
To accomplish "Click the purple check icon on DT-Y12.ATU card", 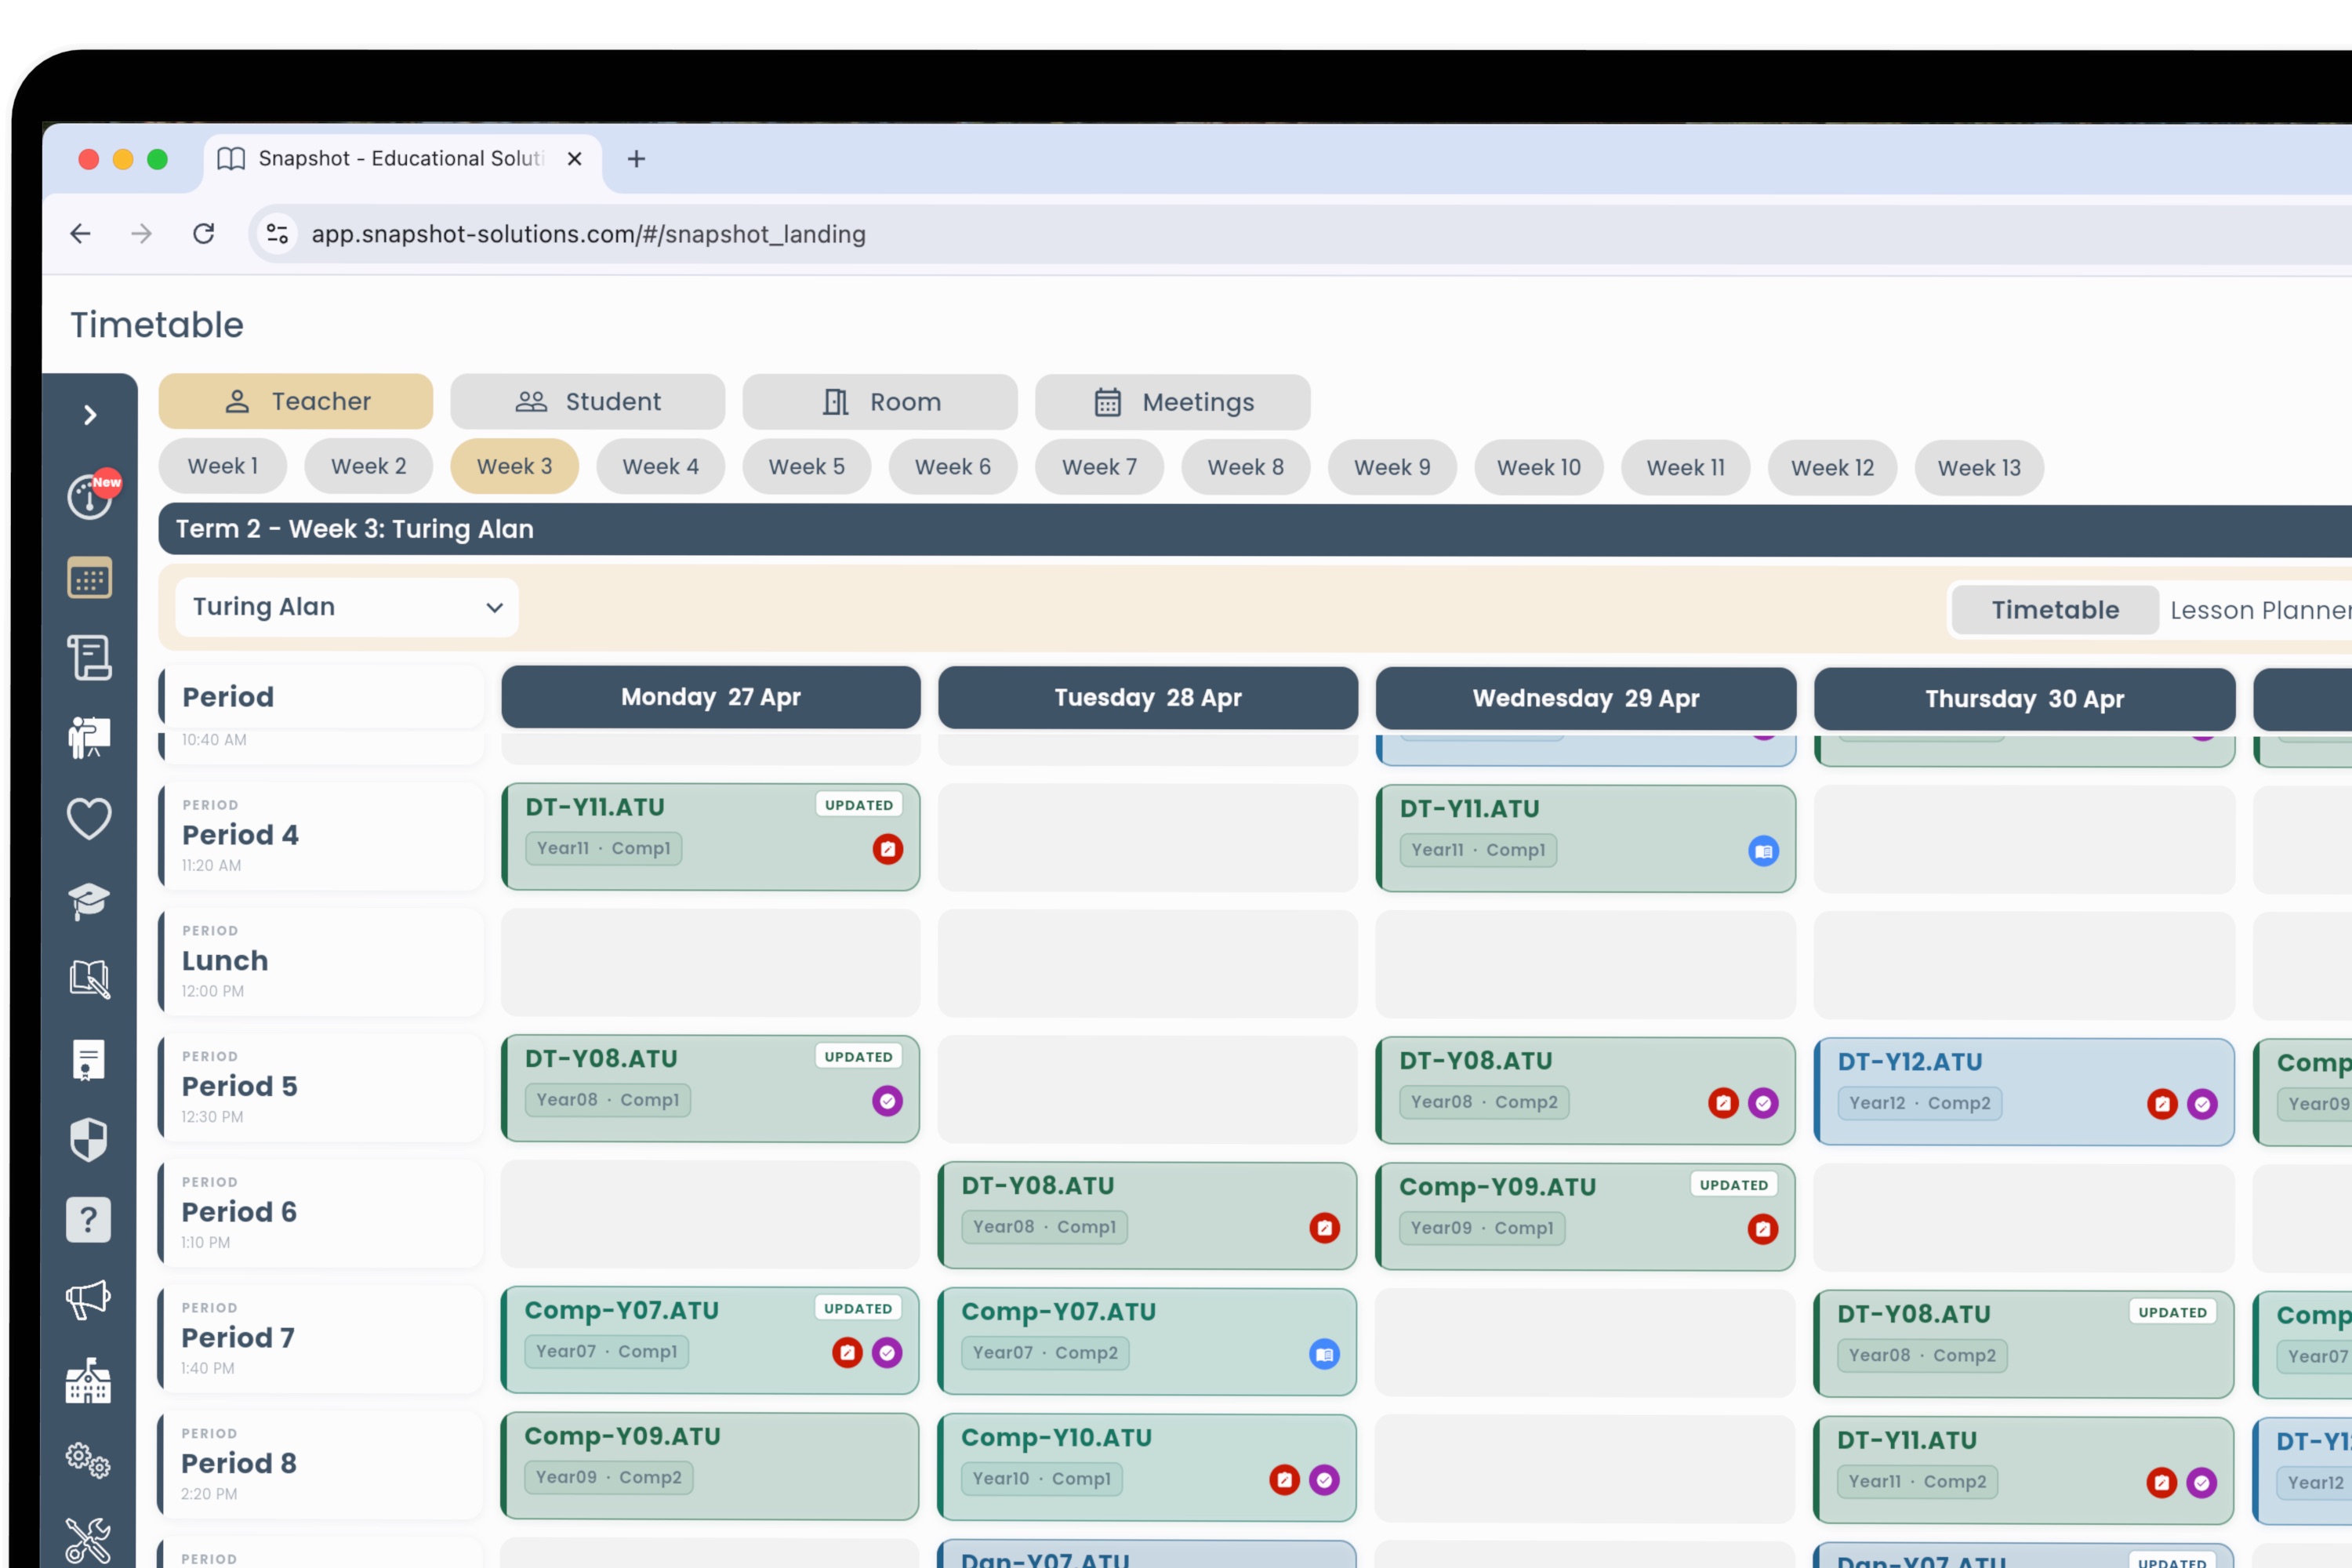I will pyautogui.click(x=2202, y=1104).
